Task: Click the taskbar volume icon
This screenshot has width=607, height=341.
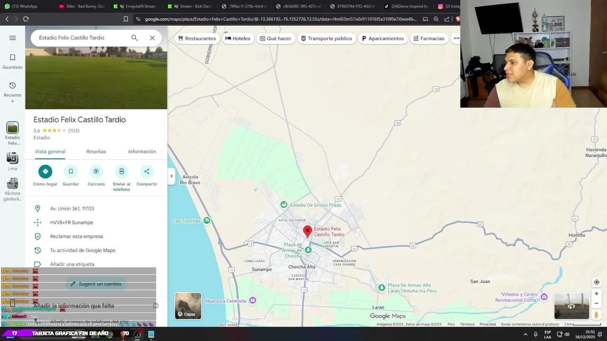Action: pyautogui.click(x=567, y=334)
